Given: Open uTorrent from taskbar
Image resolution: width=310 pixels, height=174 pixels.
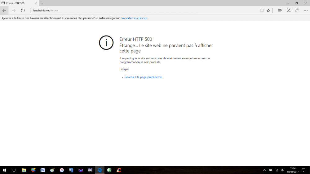Looking at the screenshot, I should tap(109, 170).
